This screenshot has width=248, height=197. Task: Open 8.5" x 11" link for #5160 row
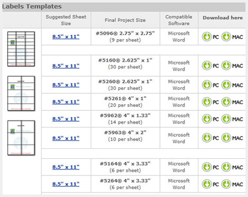click(x=66, y=66)
